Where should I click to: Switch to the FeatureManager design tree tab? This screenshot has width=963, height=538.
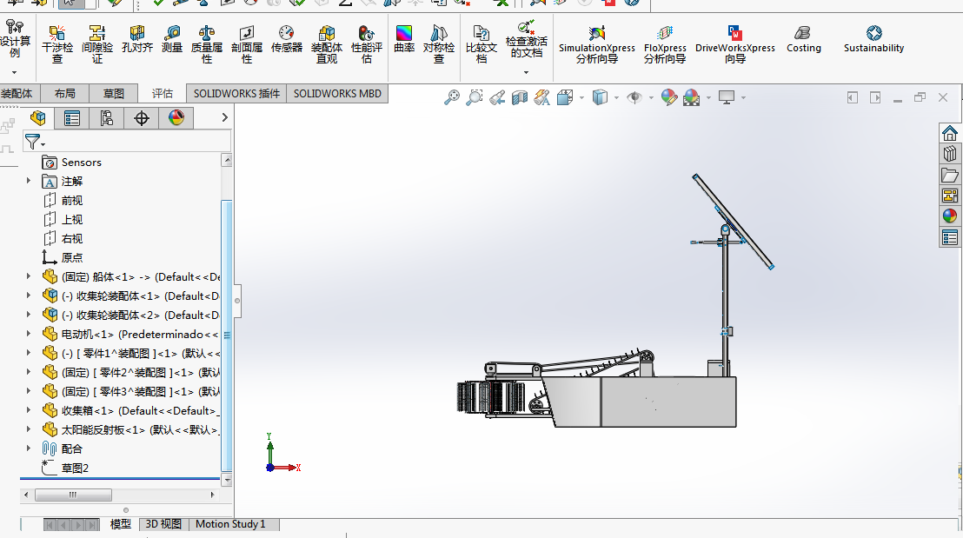click(37, 118)
